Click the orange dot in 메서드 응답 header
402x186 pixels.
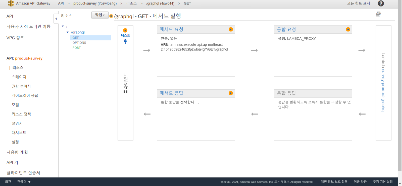click(231, 93)
